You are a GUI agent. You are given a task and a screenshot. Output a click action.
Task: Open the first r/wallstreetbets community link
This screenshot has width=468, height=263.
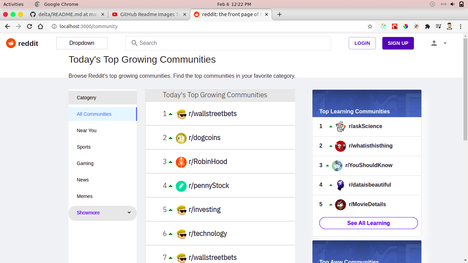tap(213, 114)
